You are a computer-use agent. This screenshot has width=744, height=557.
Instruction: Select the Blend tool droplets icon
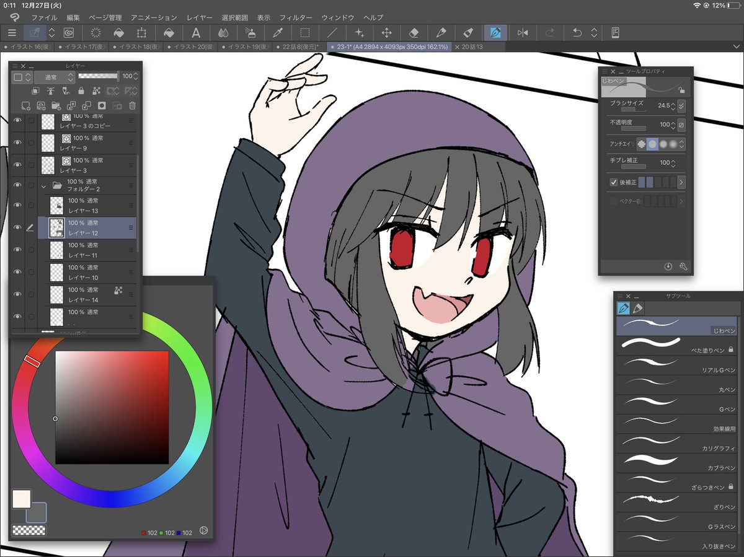click(x=223, y=33)
